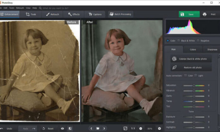Click Colorize black & white photo button

(191, 59)
